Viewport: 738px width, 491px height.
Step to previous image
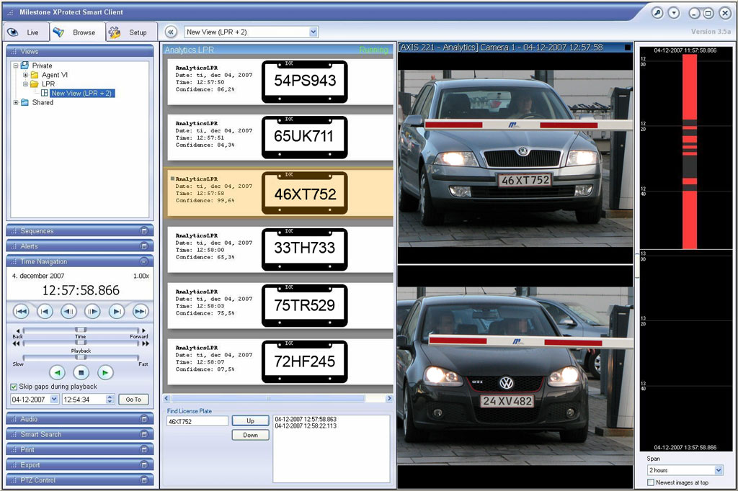[x=68, y=311]
